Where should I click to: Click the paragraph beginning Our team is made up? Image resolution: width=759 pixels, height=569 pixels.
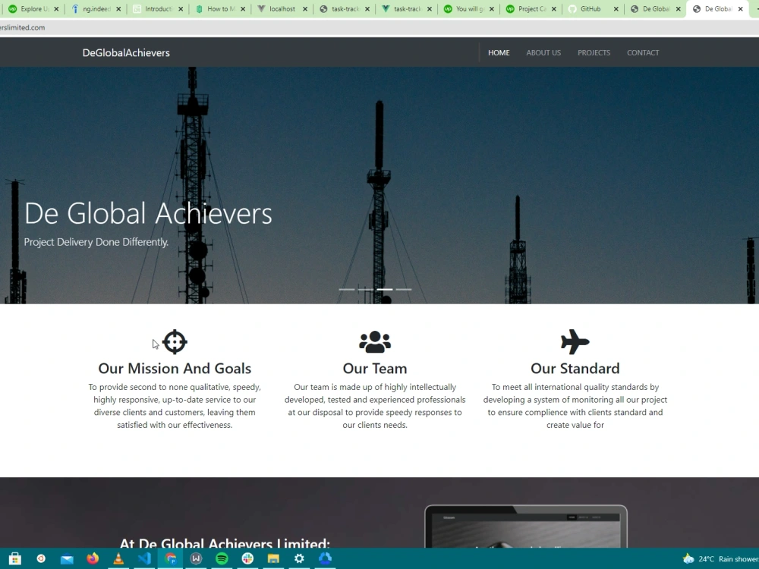click(x=375, y=406)
